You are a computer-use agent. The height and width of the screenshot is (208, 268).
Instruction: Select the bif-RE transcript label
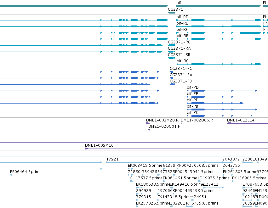[x=182, y=23]
